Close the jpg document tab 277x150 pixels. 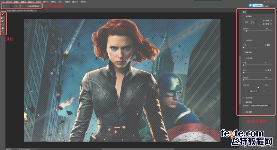[x=35, y=11]
